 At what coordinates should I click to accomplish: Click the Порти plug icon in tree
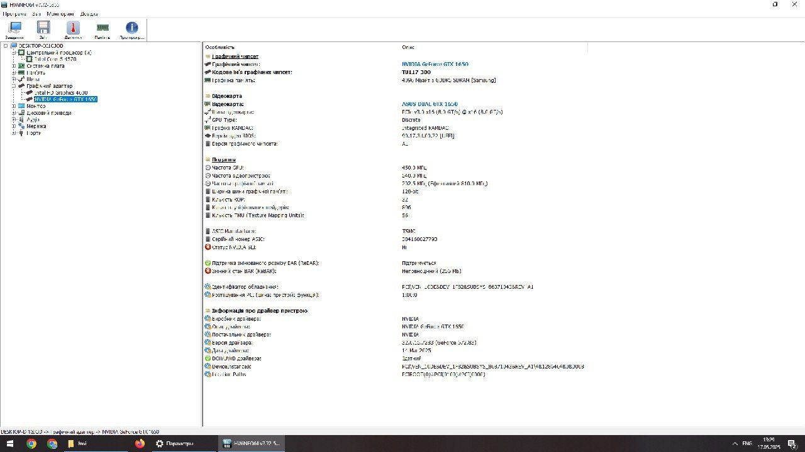(x=21, y=133)
